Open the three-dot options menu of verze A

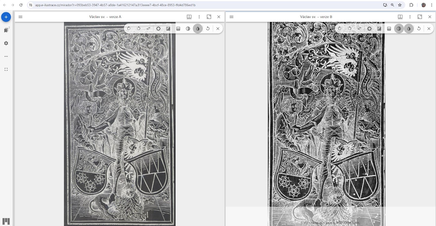[199, 17]
